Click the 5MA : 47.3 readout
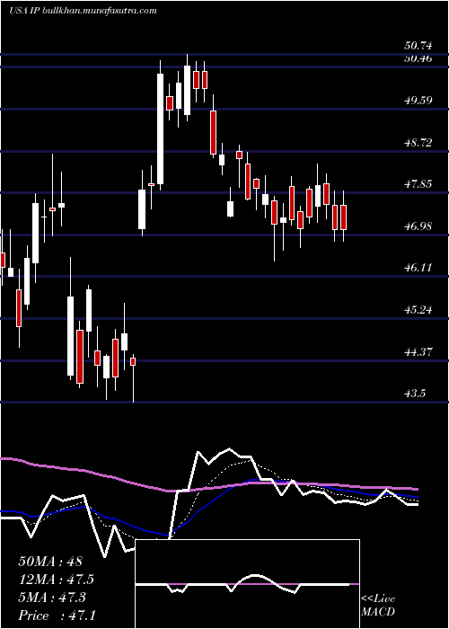Viewport: 449px width, 629px height. 53,598
